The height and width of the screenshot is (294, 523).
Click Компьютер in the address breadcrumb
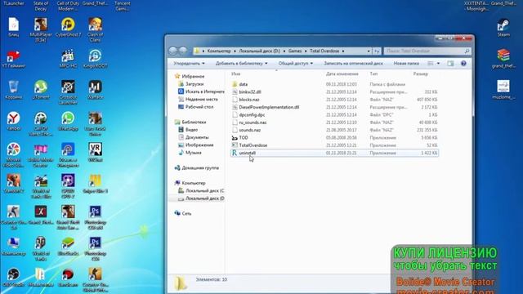coord(219,51)
